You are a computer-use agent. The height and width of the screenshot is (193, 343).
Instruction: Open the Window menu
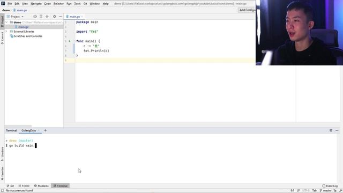95,4
